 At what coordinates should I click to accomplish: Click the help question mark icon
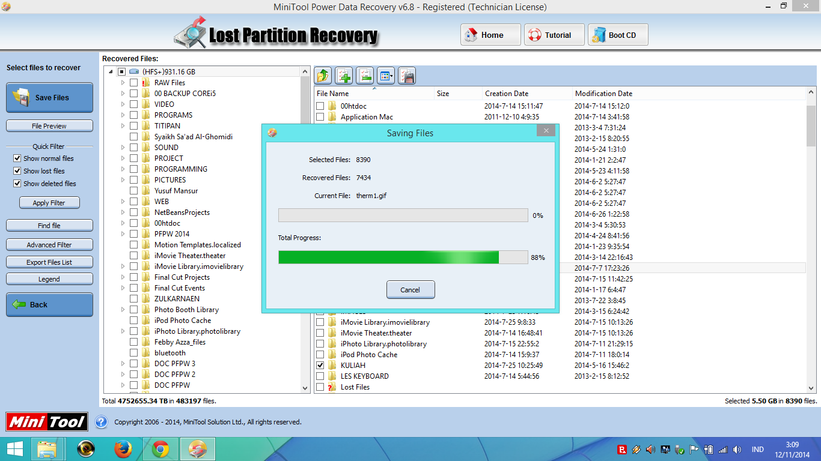click(x=101, y=422)
